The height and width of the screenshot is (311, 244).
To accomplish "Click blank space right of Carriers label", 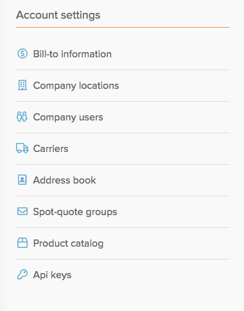I will [x=149, y=149].
